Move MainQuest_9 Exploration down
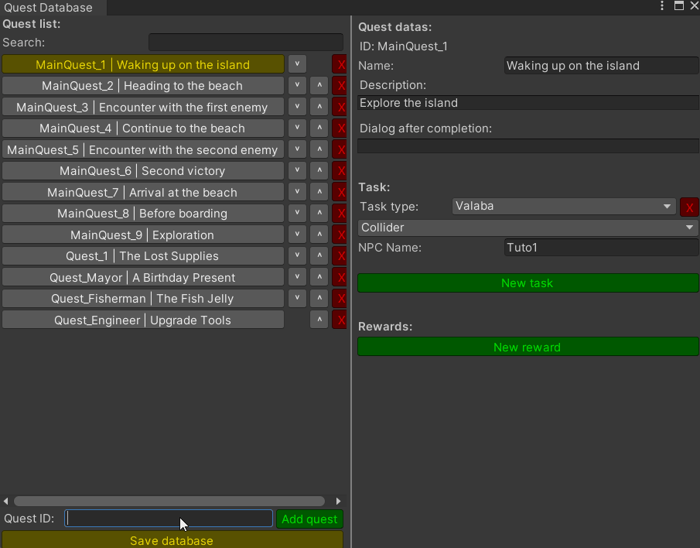 tap(297, 235)
